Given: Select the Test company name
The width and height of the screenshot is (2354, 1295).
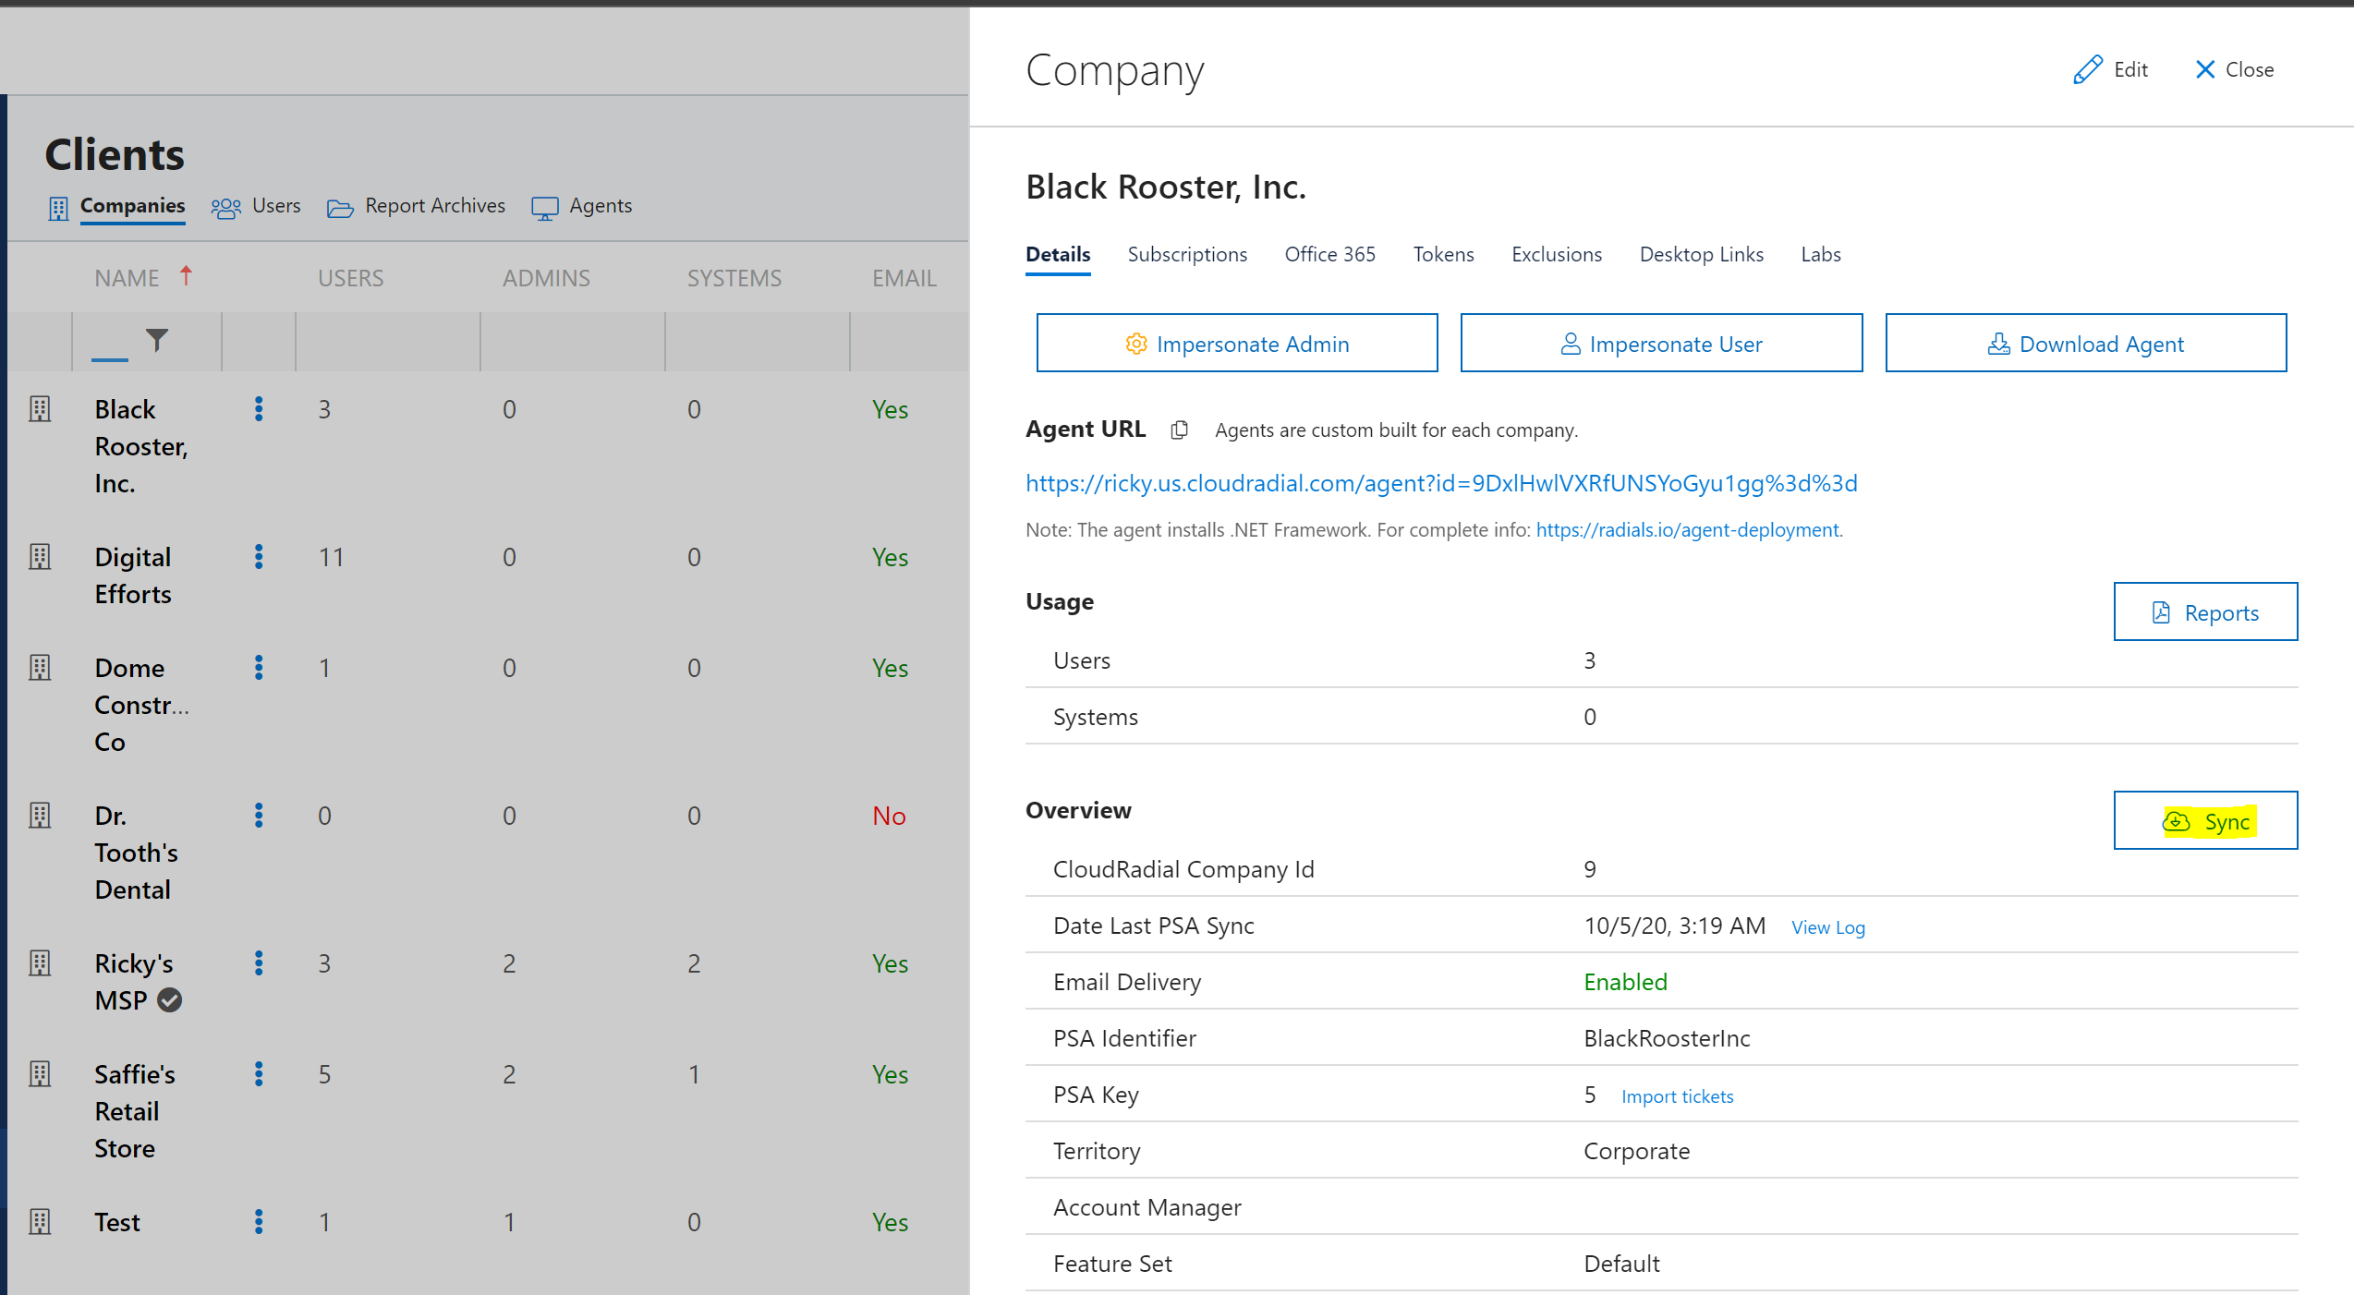Looking at the screenshot, I should [117, 1222].
